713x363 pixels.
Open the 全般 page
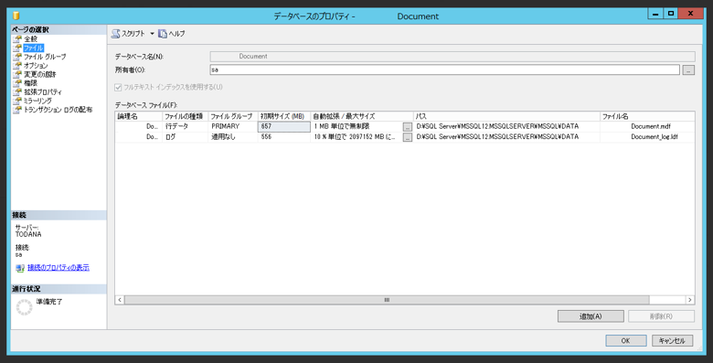pyautogui.click(x=30, y=39)
